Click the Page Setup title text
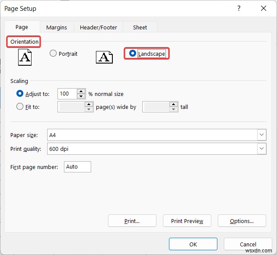277x255 pixels. click(x=20, y=9)
